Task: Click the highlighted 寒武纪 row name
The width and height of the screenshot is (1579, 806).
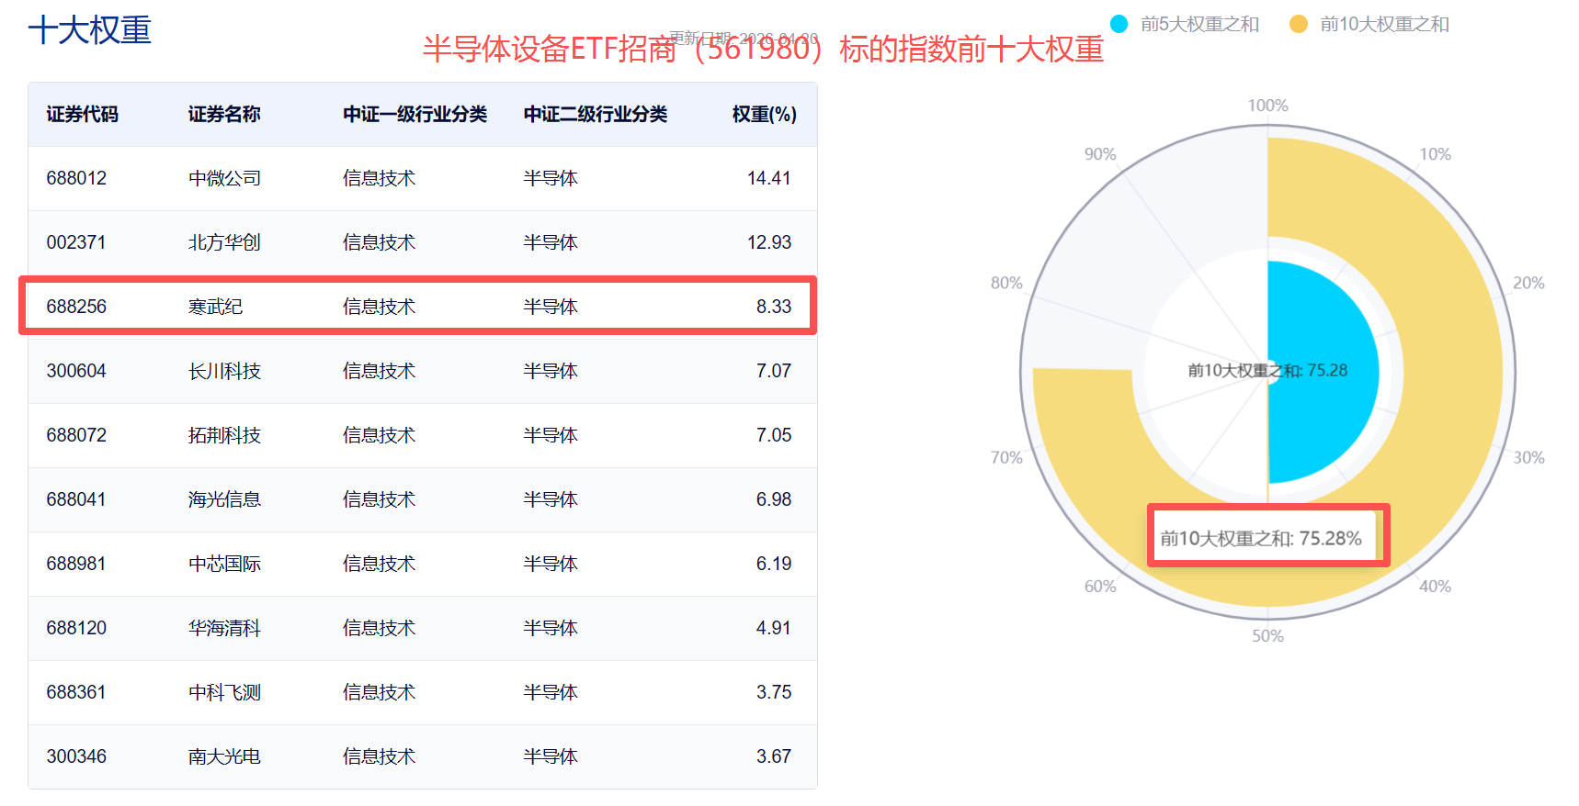Action: (x=215, y=307)
